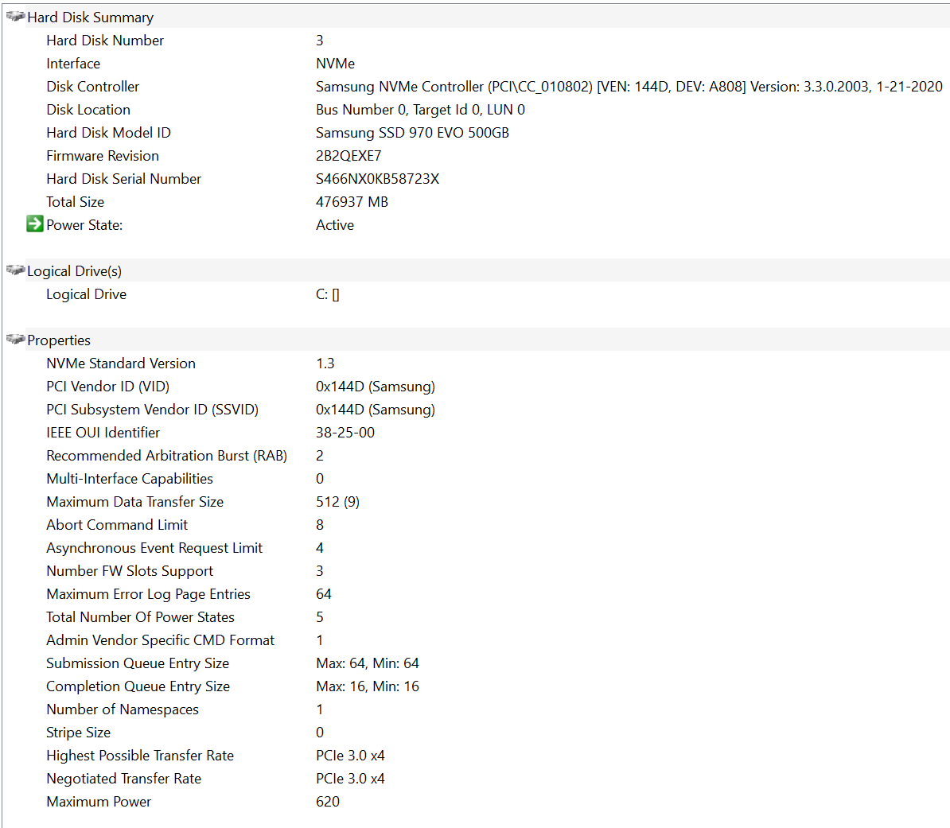Click the Highest Possible Transfer Rate PCIe value
950x828 pixels.
[350, 756]
